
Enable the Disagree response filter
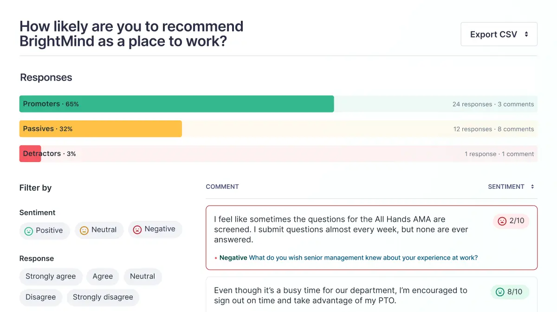coord(41,297)
